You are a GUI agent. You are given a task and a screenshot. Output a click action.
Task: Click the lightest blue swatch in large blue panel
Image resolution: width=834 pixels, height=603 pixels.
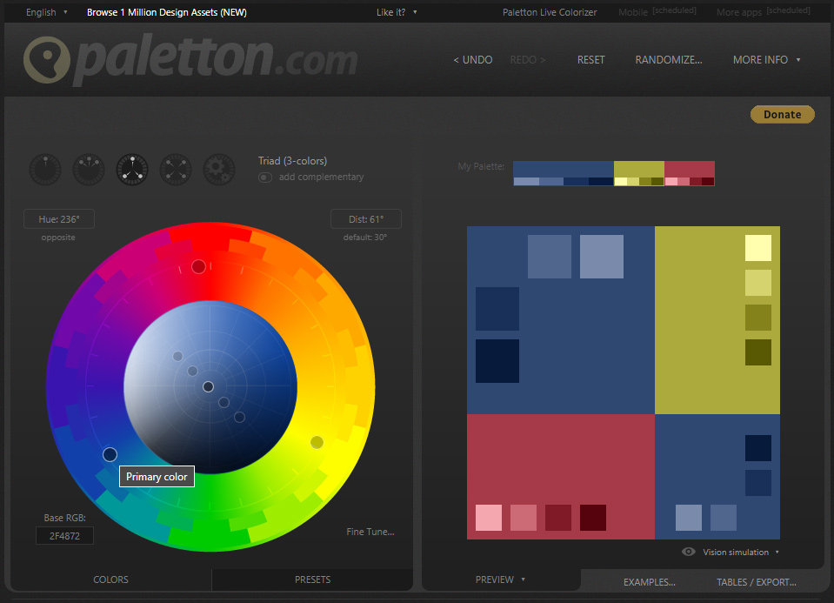[x=602, y=257]
